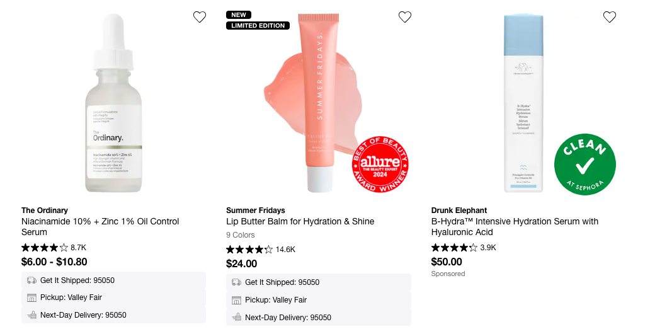Click next-day delivery icon under The Ordinary
Viewport: 667px width, 329px height.
(x=31, y=315)
